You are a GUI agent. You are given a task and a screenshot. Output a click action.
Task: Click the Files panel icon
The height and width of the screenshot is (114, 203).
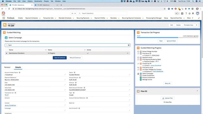click(138, 91)
